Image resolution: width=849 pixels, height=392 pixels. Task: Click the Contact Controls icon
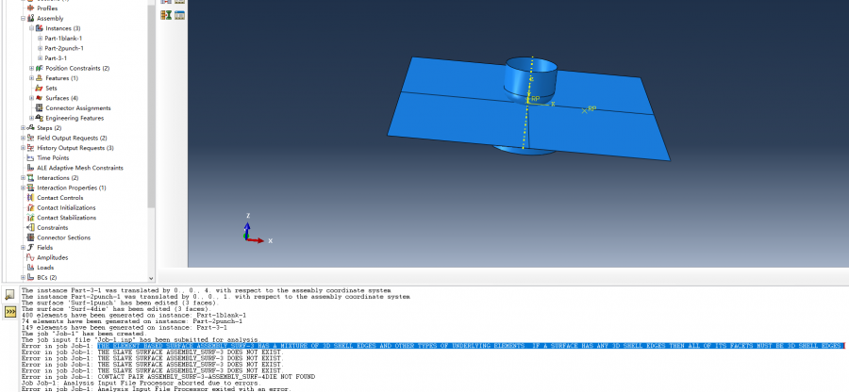pyautogui.click(x=30, y=198)
